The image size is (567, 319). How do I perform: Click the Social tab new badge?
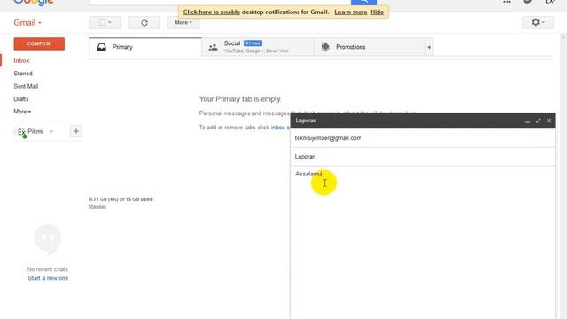click(252, 43)
